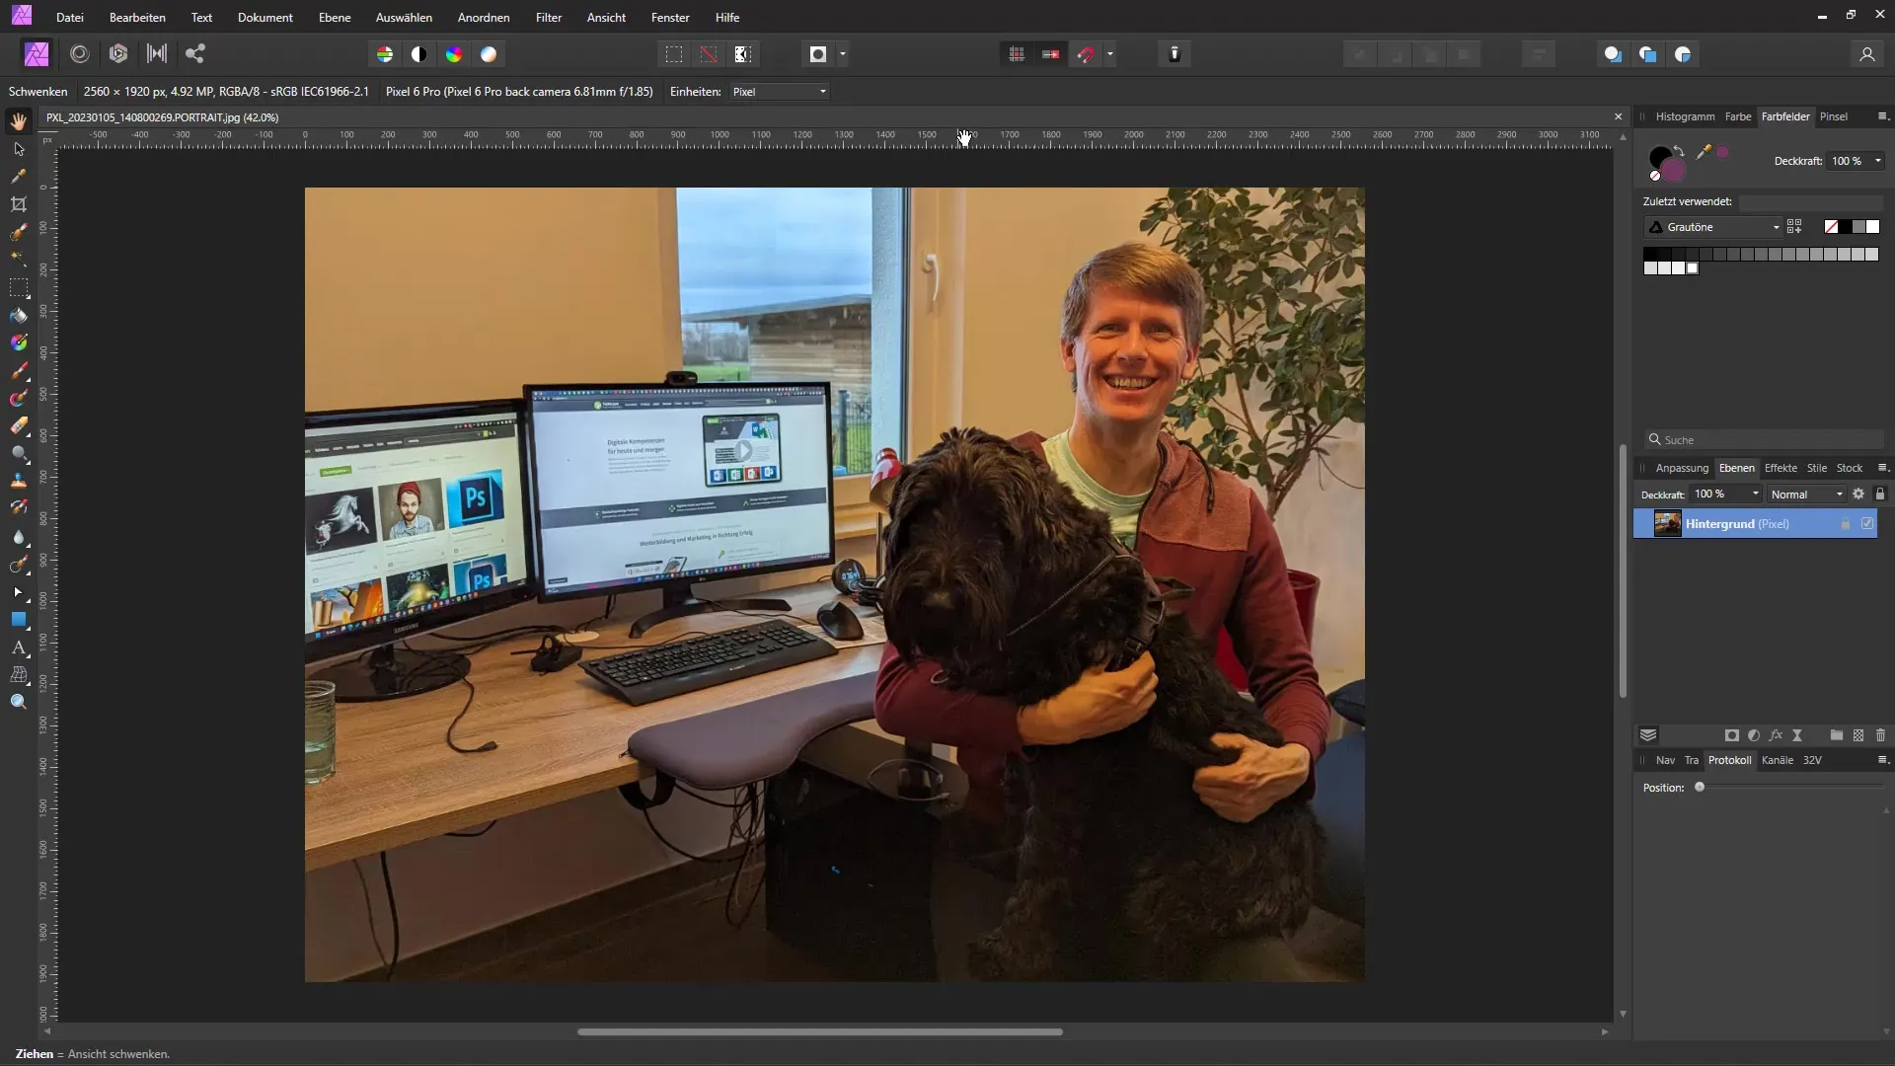Apply Auto White Balance from toolbar
1895x1066 pixels.
pos(489,54)
